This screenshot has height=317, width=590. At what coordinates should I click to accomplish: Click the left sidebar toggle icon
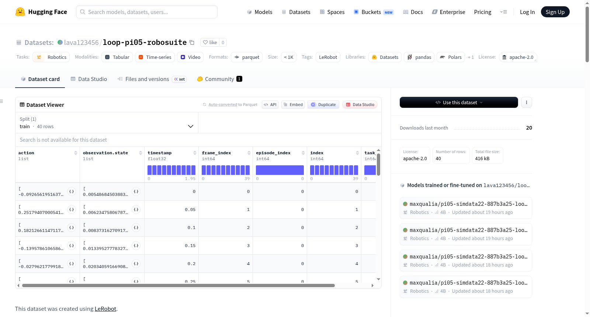coord(2,101)
